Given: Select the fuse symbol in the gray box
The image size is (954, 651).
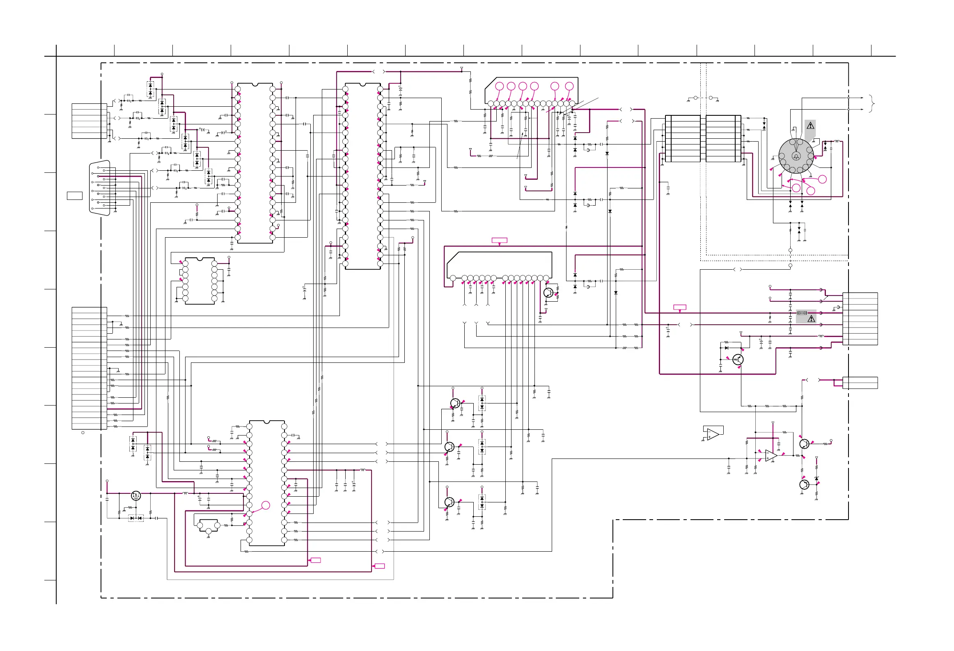Looking at the screenshot, I should 802,313.
